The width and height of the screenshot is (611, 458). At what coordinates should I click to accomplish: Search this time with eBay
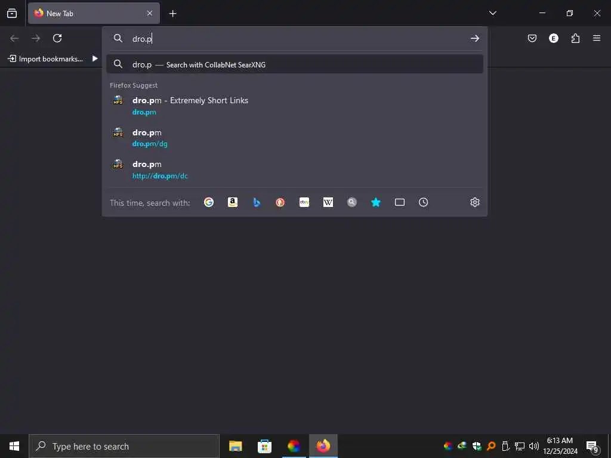[304, 202]
